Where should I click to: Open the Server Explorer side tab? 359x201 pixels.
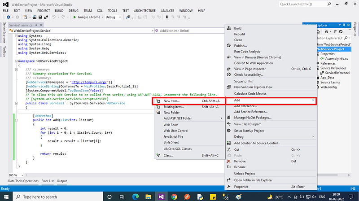click(x=4, y=32)
